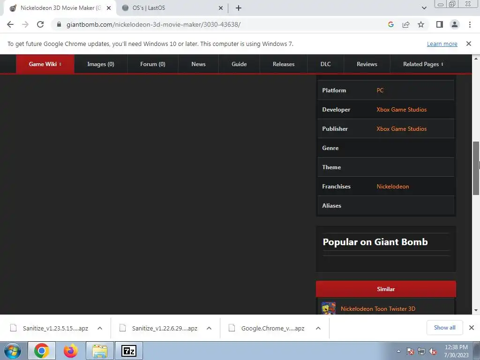Open 7-Zip from the taskbar
This screenshot has height=360, width=480.
pos(129,351)
